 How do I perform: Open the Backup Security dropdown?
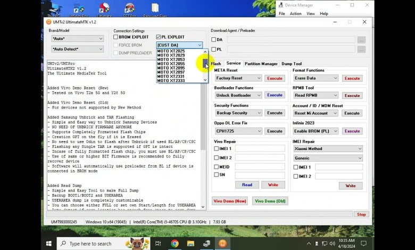point(238,113)
